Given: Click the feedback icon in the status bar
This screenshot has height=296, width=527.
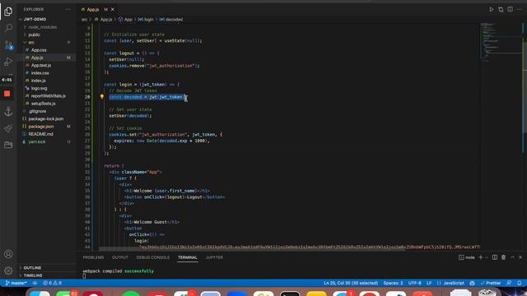Looking at the screenshot, I should [509, 283].
